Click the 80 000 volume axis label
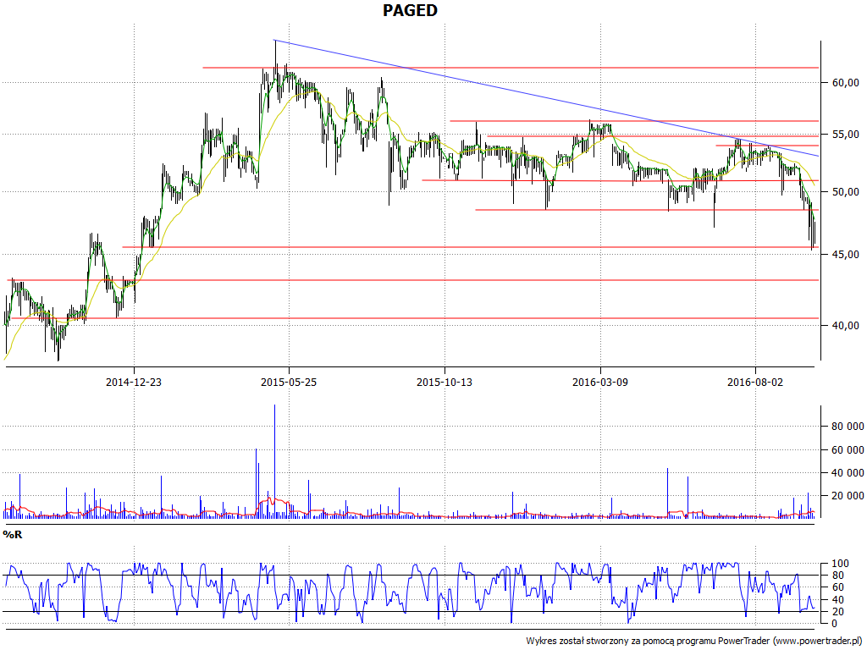The height and width of the screenshot is (650, 867). (848, 427)
